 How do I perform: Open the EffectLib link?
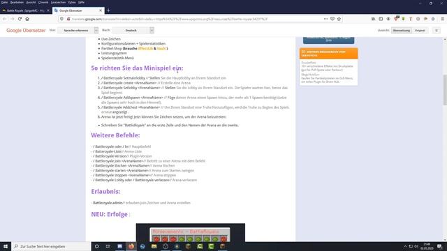pyautogui.click(x=145, y=48)
